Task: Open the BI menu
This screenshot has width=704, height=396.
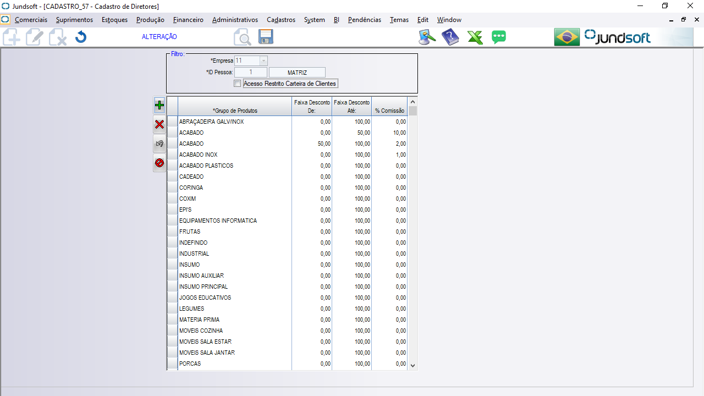Action: [x=337, y=19]
